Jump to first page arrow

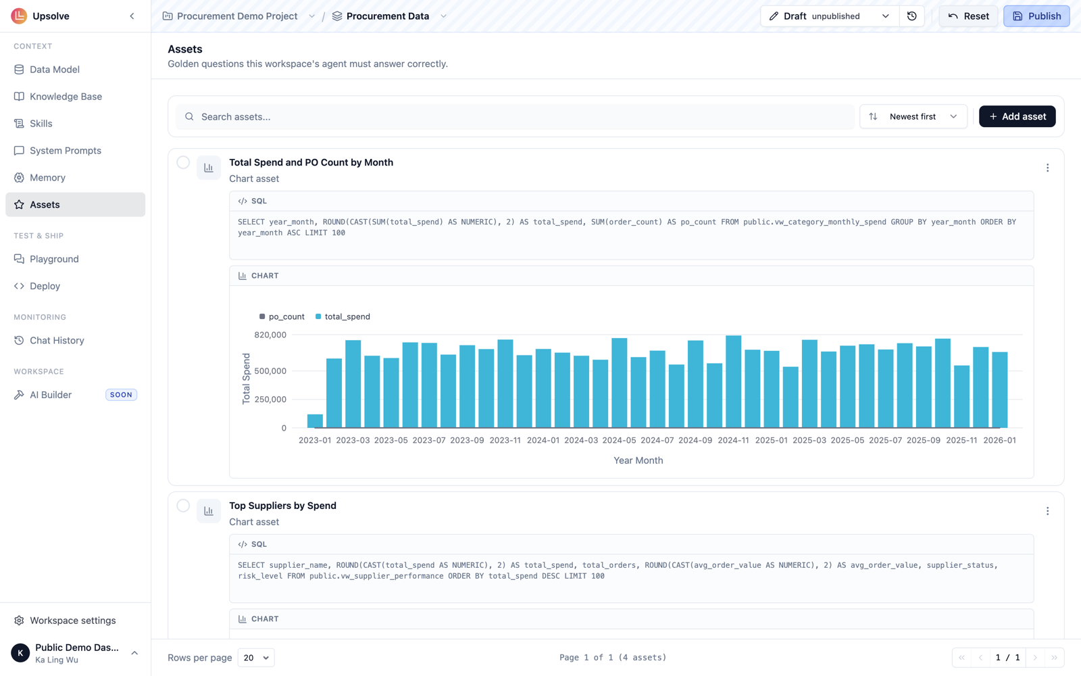point(961,658)
